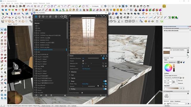The height and width of the screenshot is (107, 191).
Task: Open Extensiones menu
Action: [x=42, y=3]
